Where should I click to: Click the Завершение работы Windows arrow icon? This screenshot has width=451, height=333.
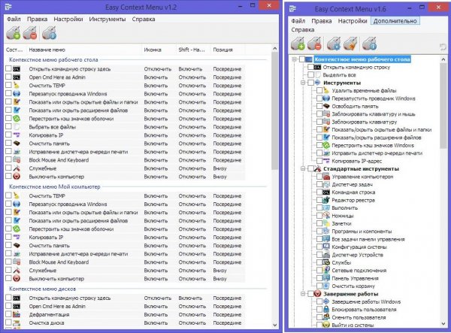326,301
